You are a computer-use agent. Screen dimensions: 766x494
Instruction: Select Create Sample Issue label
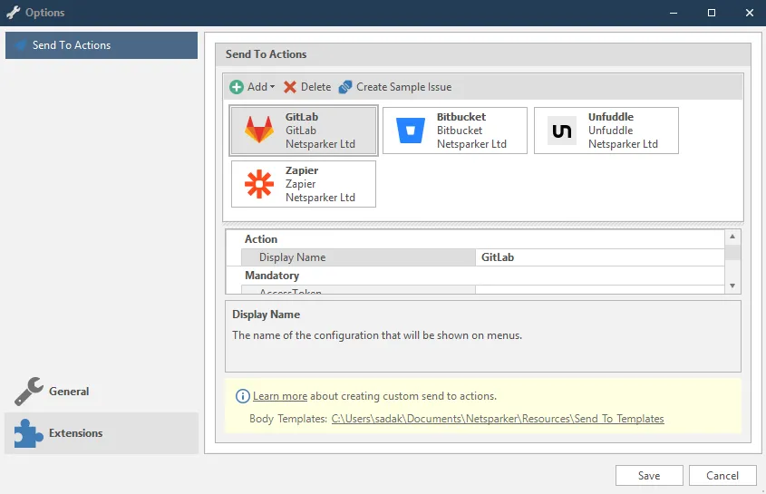403,87
